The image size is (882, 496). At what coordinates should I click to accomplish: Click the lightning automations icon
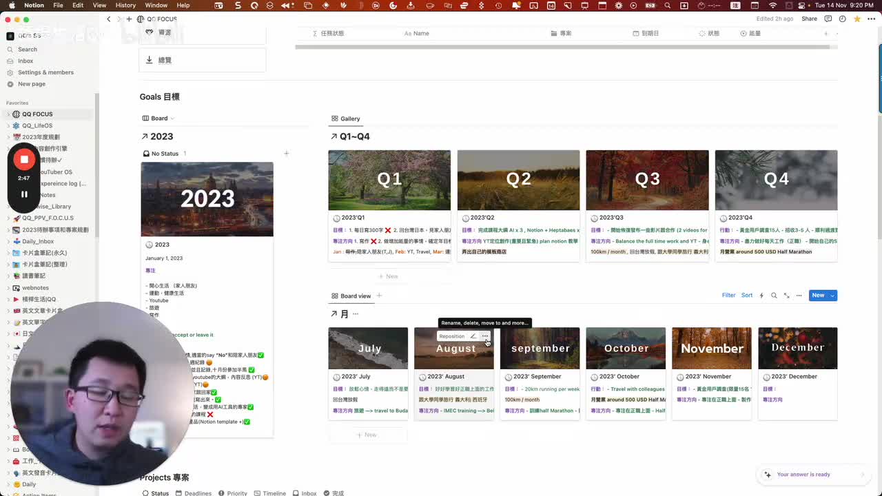pos(761,296)
